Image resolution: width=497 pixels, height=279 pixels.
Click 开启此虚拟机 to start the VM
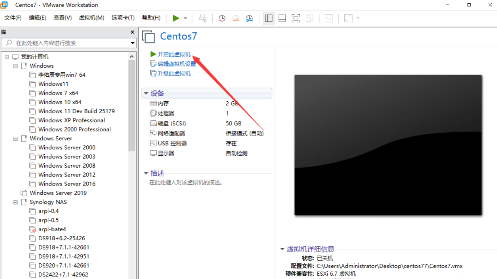click(173, 54)
